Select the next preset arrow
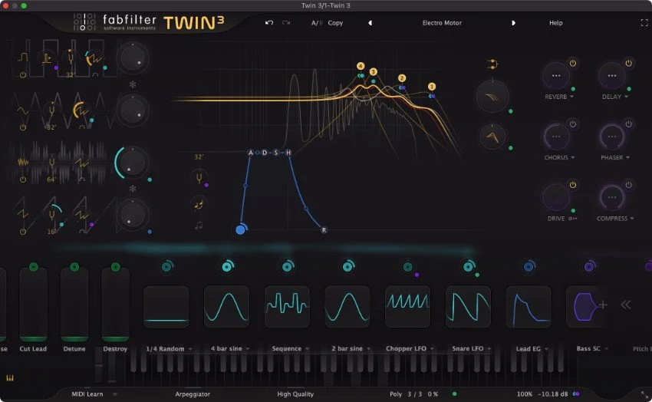Screen dimensions: 652x402 coord(513,23)
